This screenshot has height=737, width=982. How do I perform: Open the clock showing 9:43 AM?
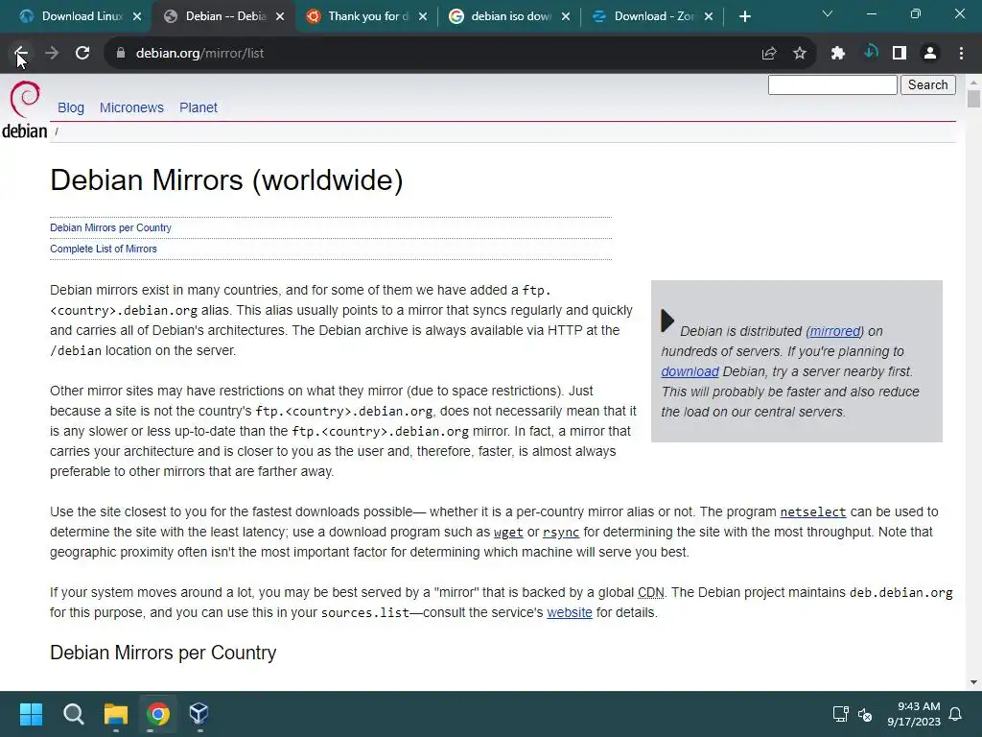914,714
